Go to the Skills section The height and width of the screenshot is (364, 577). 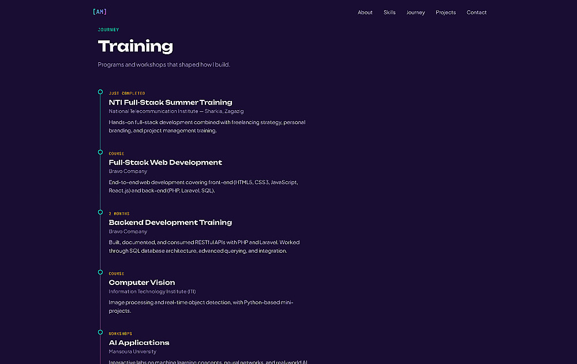point(389,13)
